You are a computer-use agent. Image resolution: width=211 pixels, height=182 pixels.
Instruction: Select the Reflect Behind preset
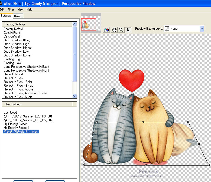coord(13,74)
